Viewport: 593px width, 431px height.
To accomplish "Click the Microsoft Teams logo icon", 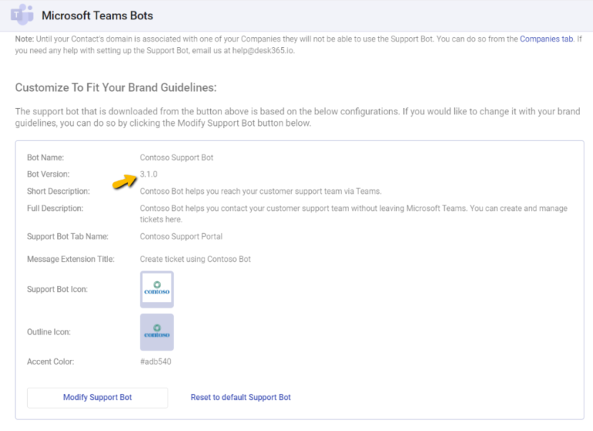I will [22, 15].
